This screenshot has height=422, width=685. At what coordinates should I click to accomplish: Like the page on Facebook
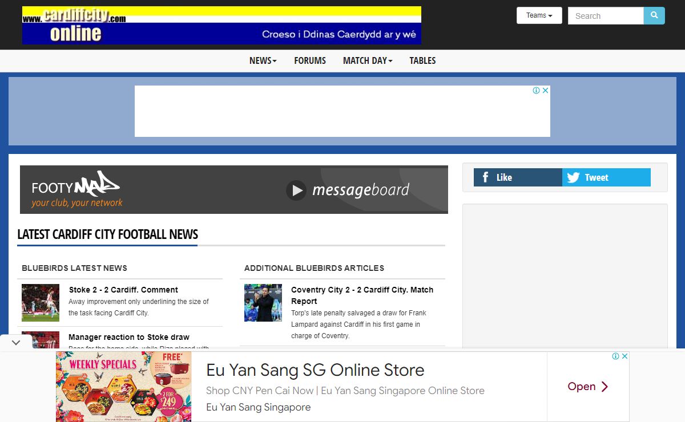pyautogui.click(x=518, y=177)
